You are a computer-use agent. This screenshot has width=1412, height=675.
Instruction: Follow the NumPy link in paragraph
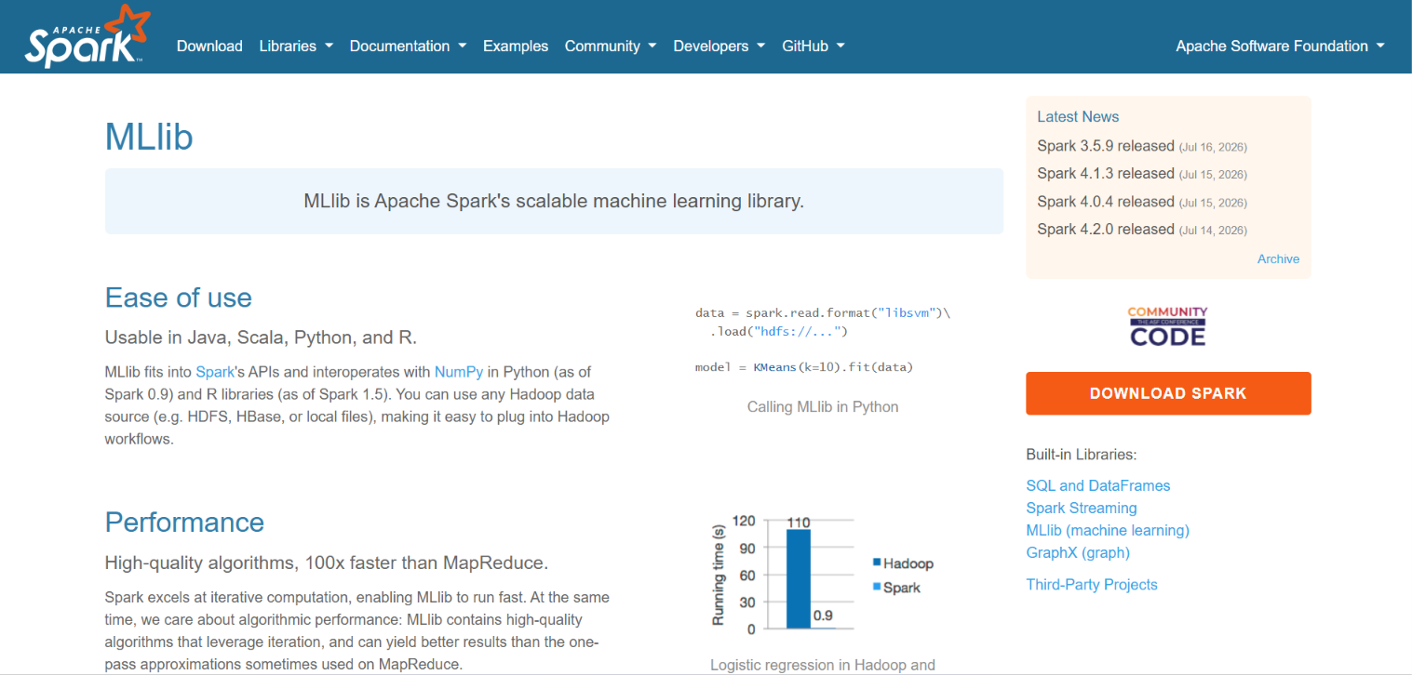[x=459, y=372]
